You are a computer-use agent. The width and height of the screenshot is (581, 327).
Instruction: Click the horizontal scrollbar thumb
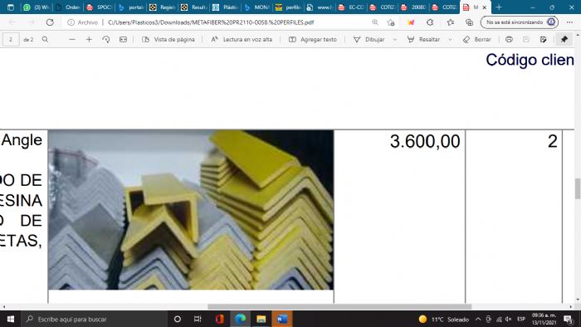[x=339, y=306]
